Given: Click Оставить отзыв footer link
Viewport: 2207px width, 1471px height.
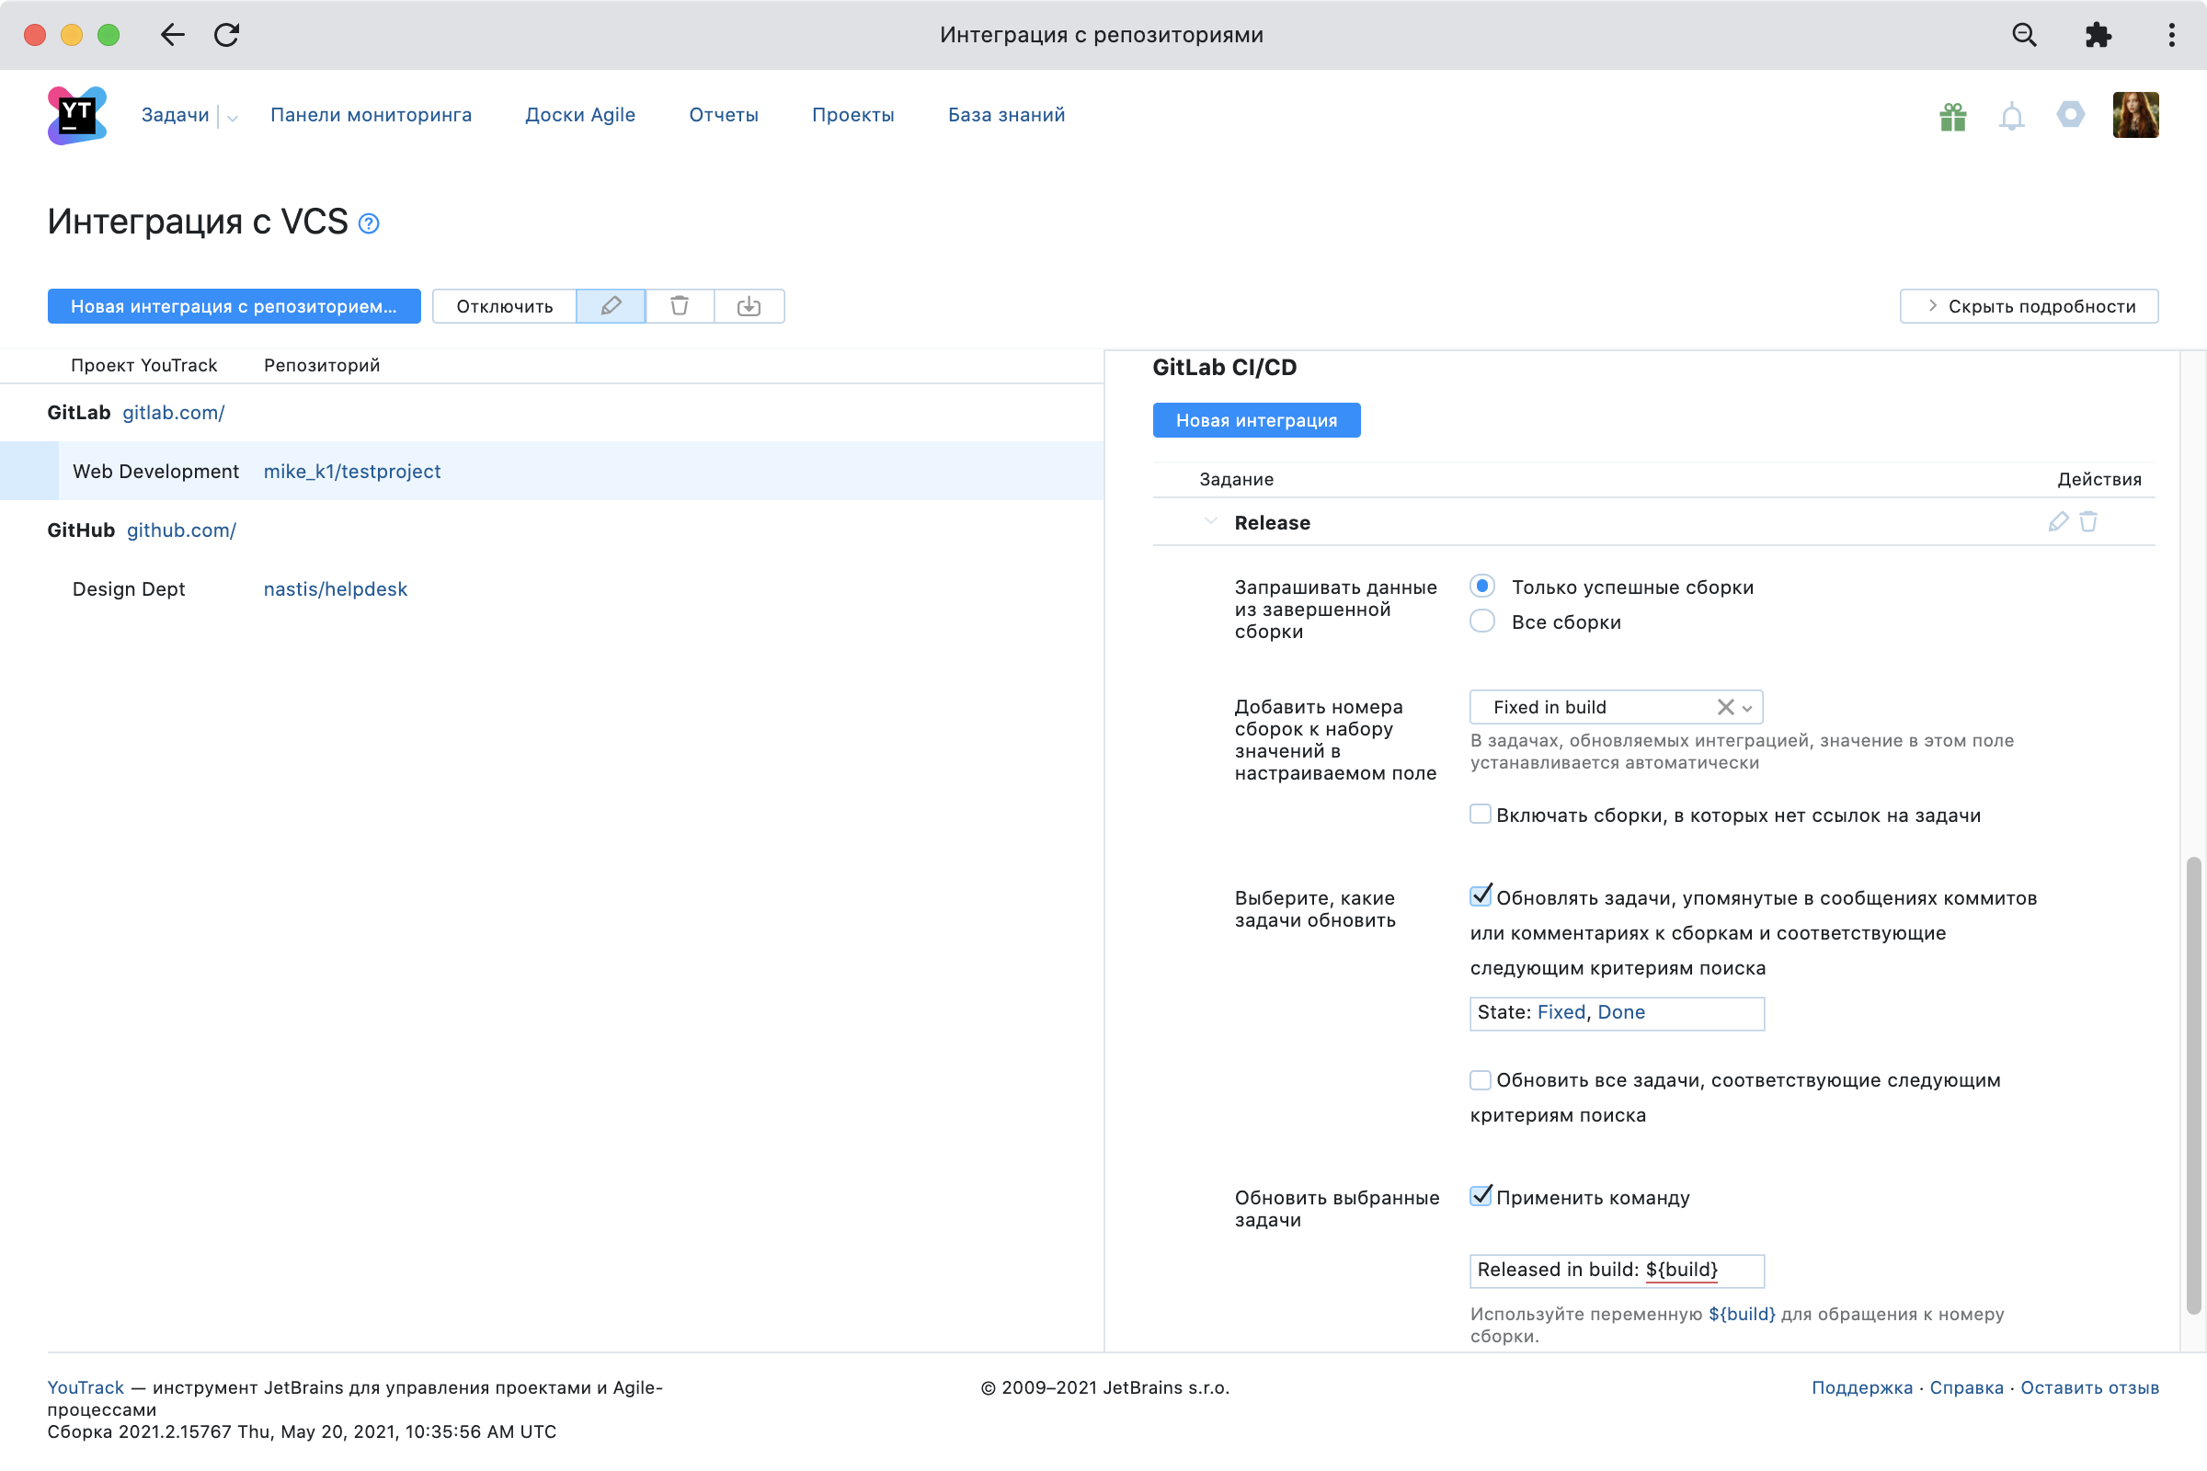Looking at the screenshot, I should click(x=2089, y=1387).
